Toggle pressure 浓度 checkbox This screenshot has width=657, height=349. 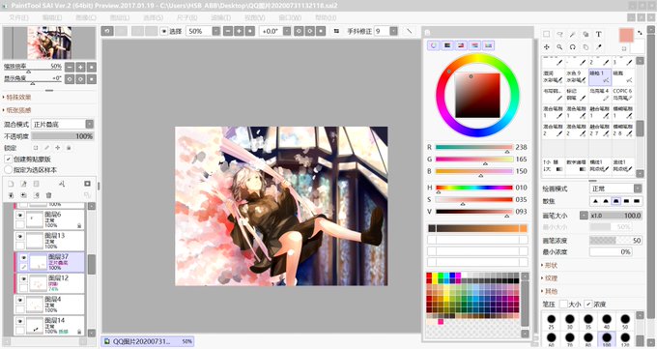(x=588, y=304)
